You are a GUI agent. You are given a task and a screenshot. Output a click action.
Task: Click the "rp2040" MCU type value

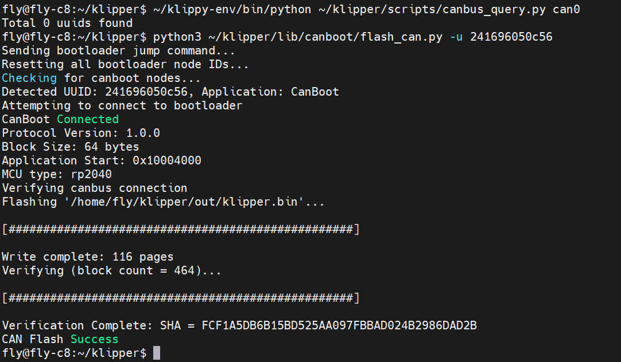click(x=88, y=174)
